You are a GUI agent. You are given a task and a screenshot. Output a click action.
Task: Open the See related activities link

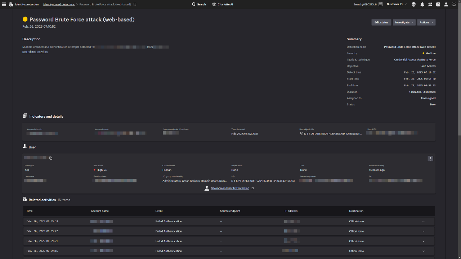(x=35, y=52)
